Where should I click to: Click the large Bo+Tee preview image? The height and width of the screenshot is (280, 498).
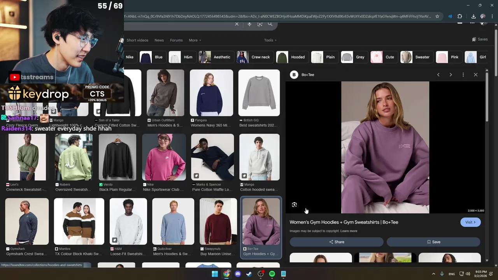[x=385, y=147]
